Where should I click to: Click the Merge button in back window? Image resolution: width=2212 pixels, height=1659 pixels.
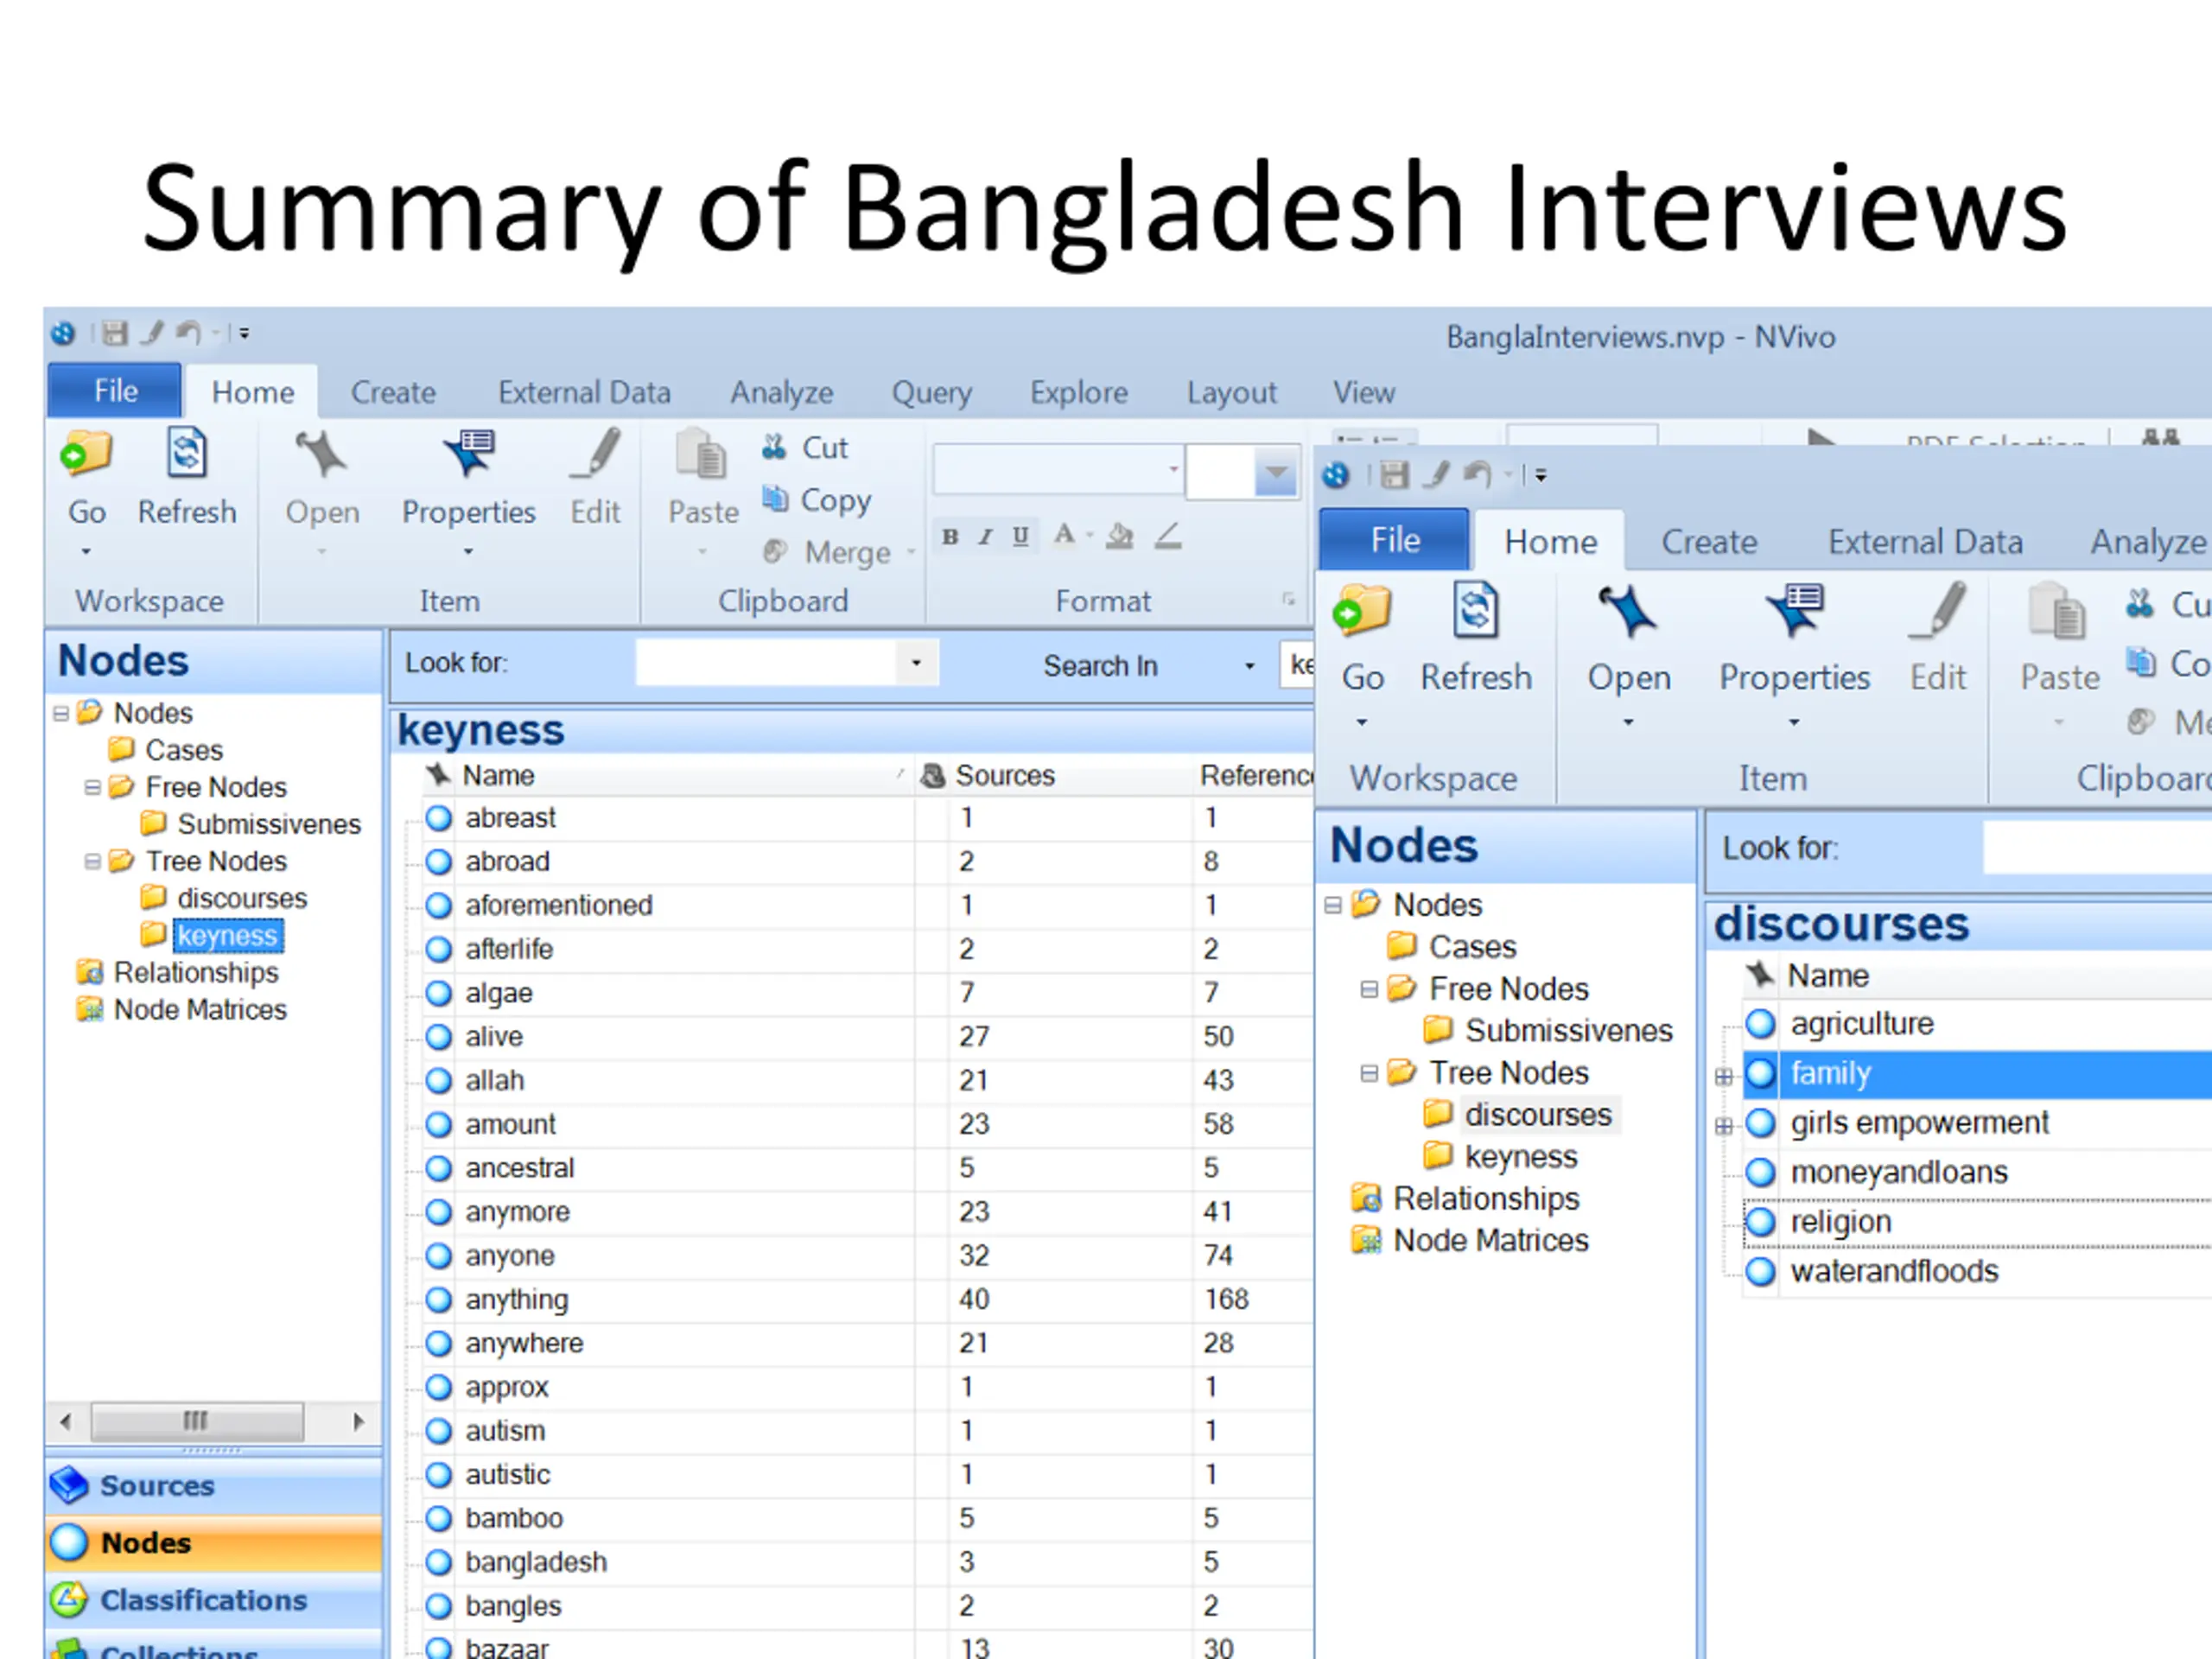click(x=828, y=552)
